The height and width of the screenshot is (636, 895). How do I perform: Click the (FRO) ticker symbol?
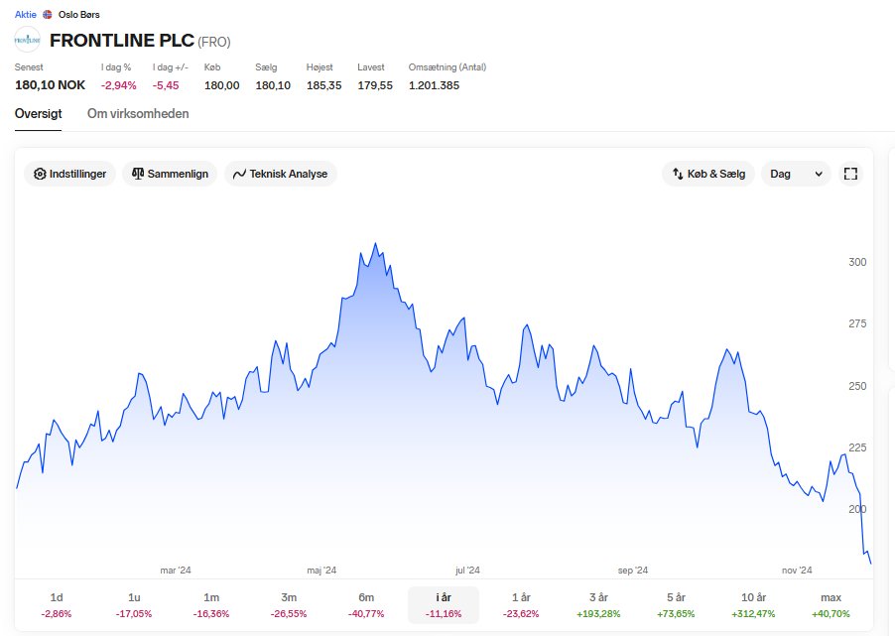(x=214, y=42)
